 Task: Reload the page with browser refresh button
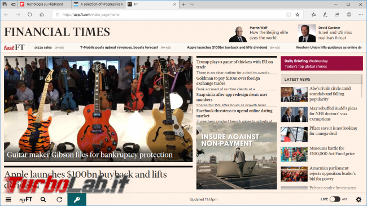[30, 15]
